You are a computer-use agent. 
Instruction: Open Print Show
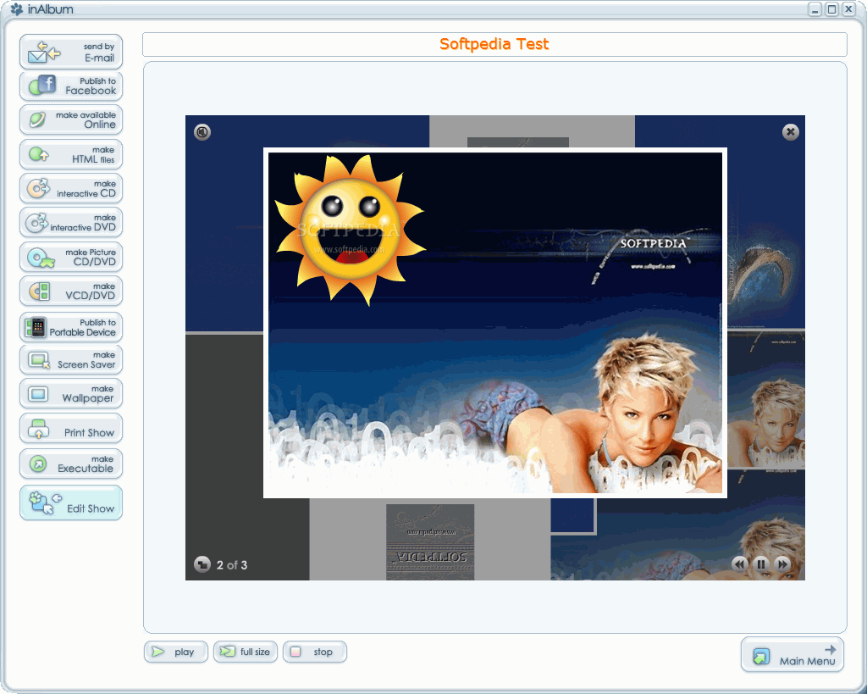[71, 429]
